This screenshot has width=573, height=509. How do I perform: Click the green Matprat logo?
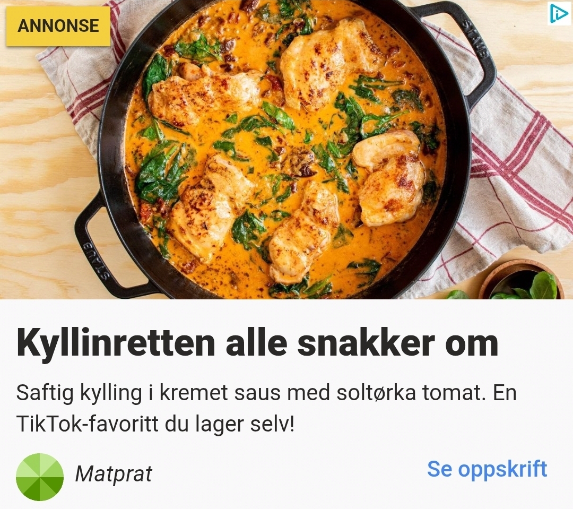pos(39,477)
